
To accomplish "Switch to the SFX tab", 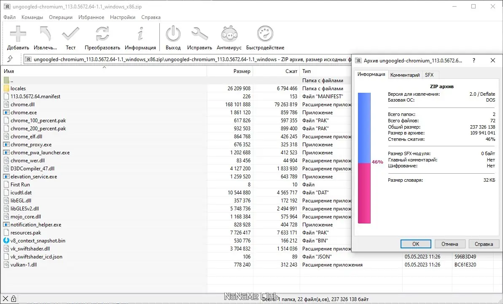I will point(429,75).
